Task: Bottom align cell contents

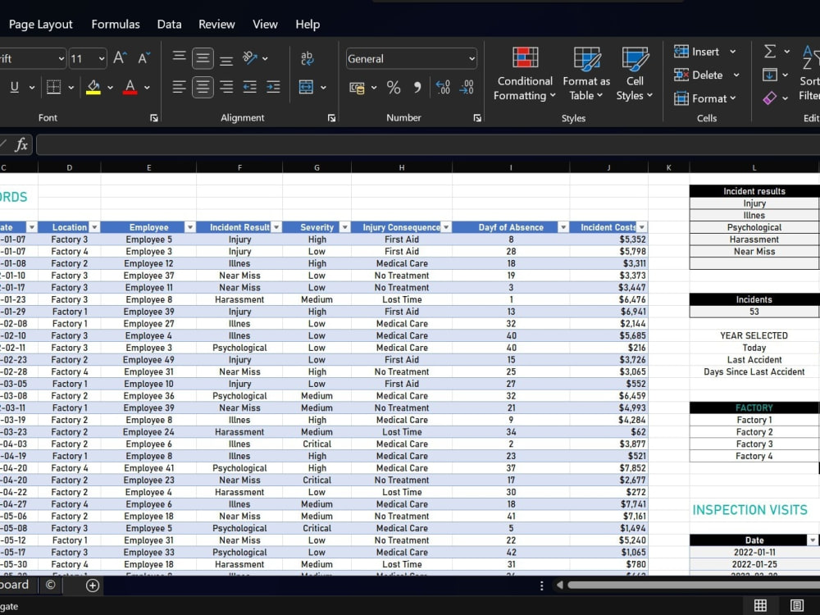Action: pyautogui.click(x=226, y=58)
